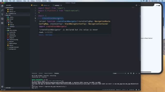Viewport: 165px width, 92px height.
Task: Switch to the Problems panel tab
Action: tap(34, 73)
